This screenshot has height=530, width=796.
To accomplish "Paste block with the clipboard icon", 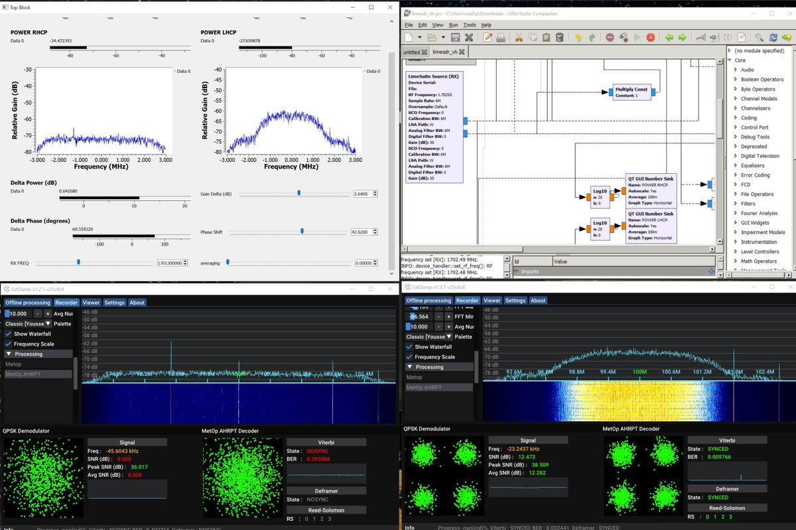I will [x=547, y=38].
